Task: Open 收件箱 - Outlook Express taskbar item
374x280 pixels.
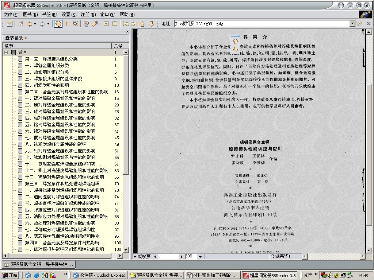Action: coord(100,275)
